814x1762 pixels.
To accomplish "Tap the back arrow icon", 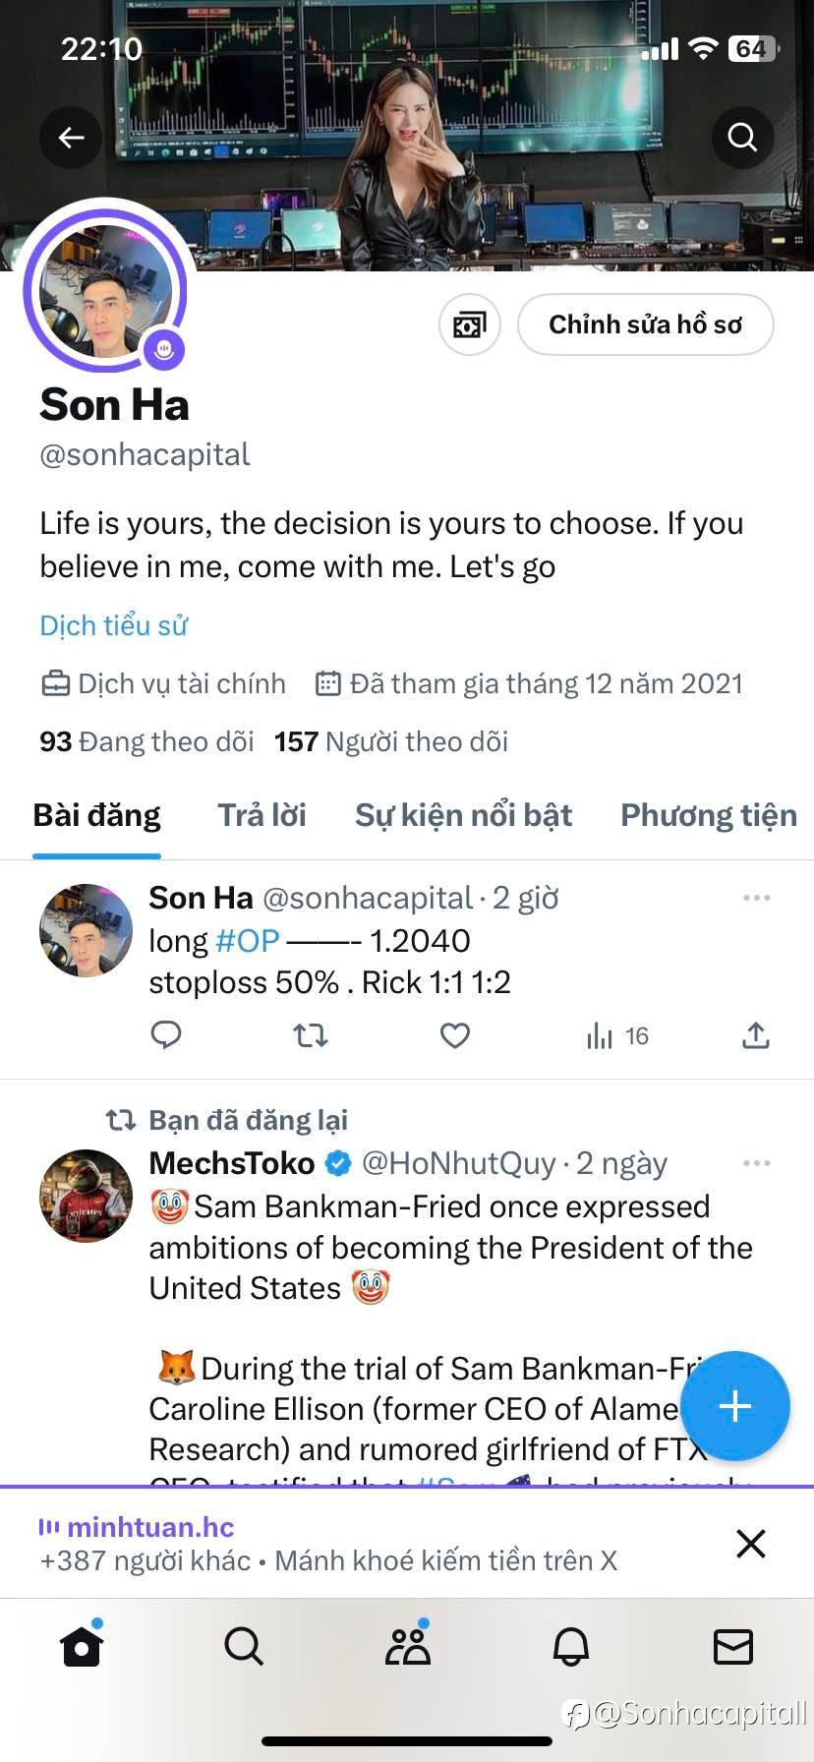I will click(x=71, y=138).
